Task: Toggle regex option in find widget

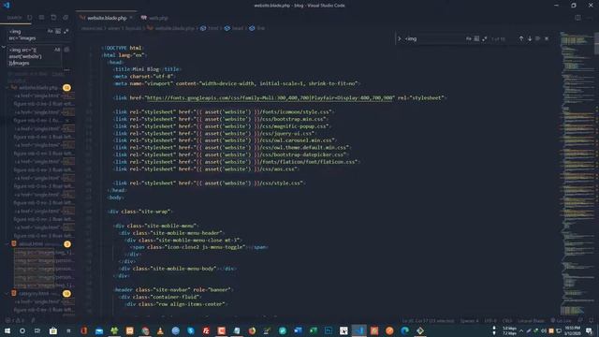Action: tap(485, 38)
